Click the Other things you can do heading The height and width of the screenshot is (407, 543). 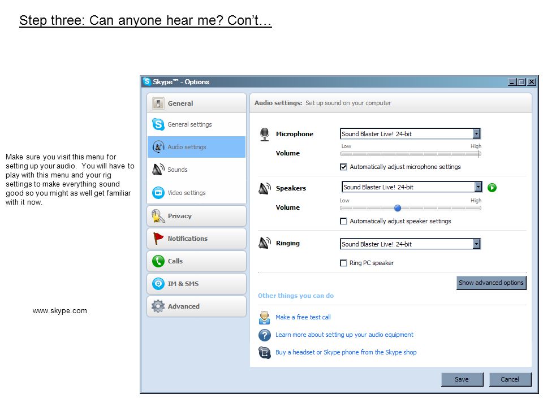296,296
